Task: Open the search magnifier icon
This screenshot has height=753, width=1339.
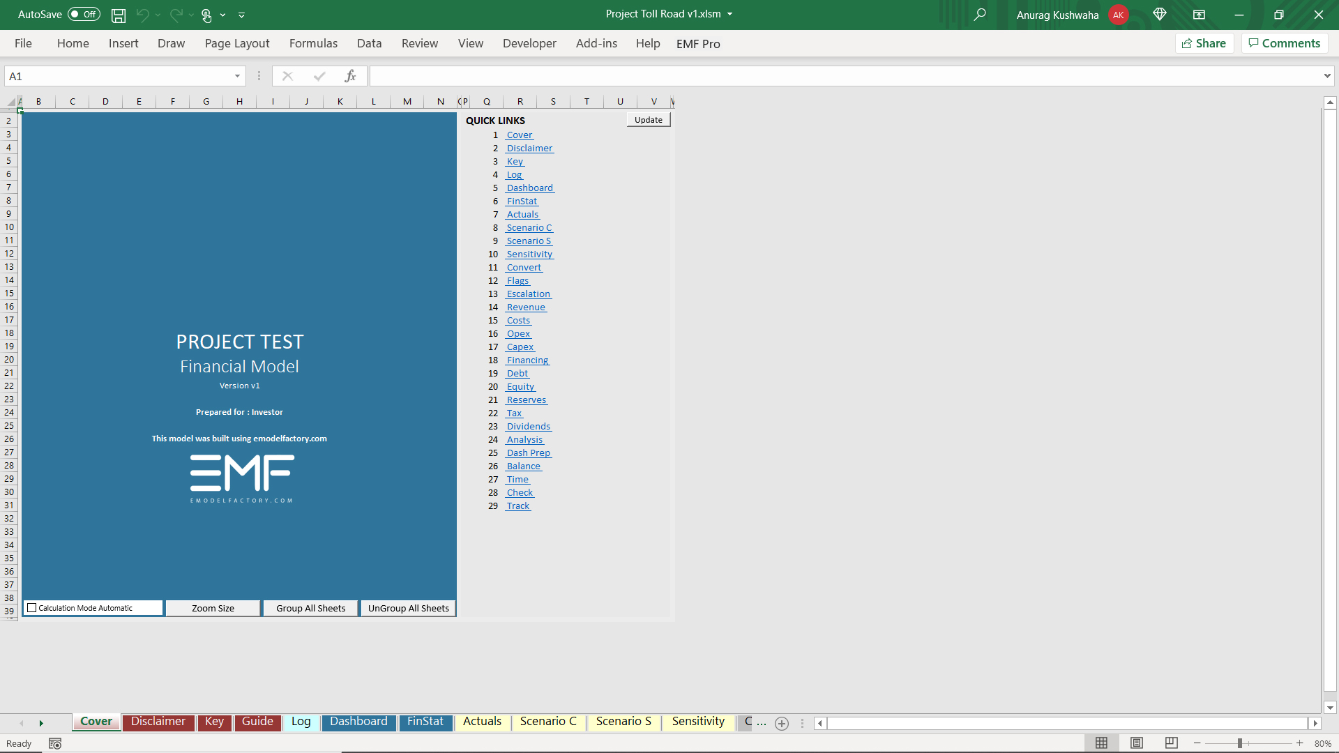Action: pyautogui.click(x=980, y=15)
